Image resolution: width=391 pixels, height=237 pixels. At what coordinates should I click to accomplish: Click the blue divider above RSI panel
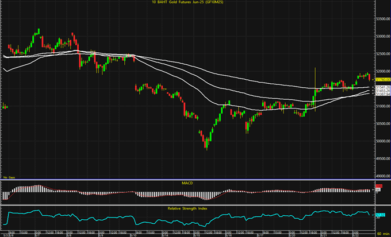189,204
